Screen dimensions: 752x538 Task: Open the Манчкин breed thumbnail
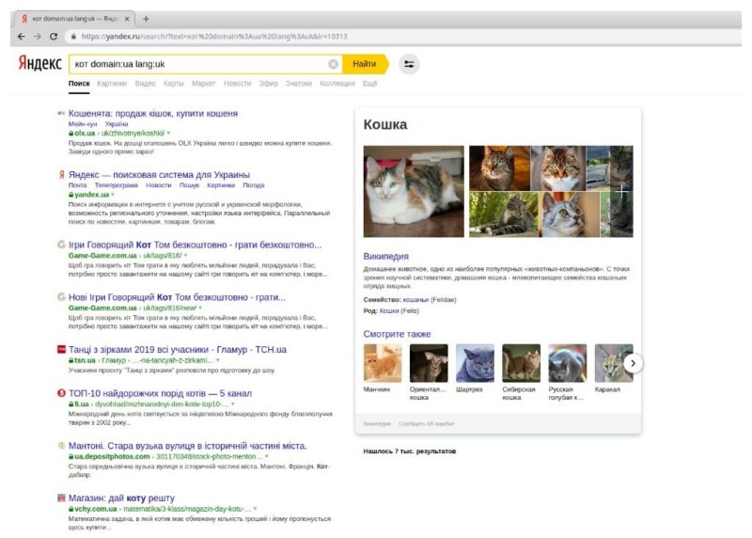point(383,363)
